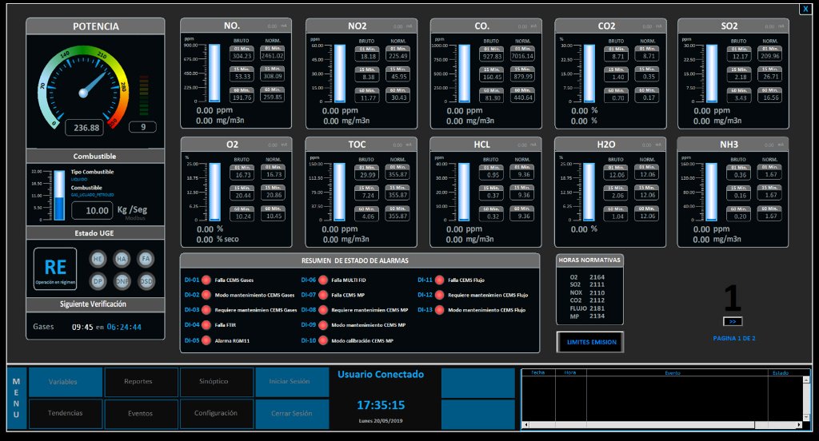Screen dimensions: 819x441
Task: Click the H2O panel header
Action: point(609,144)
